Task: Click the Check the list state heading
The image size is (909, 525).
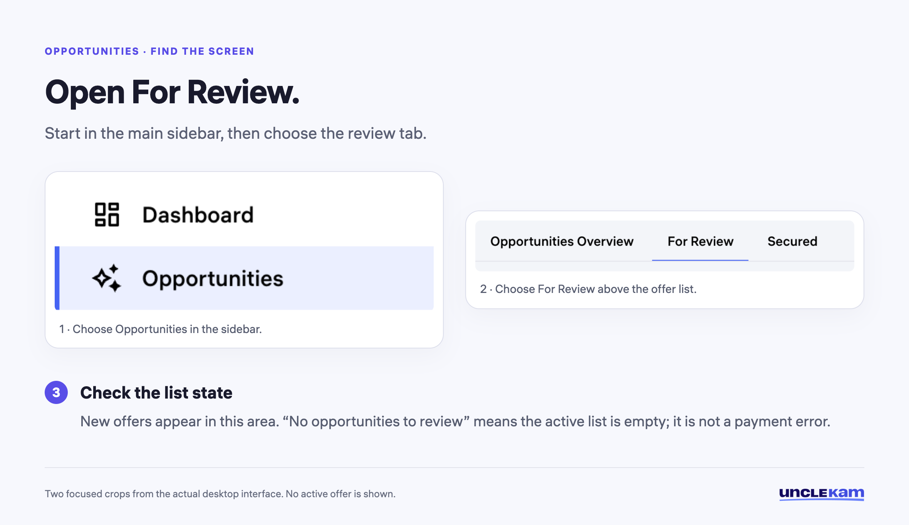Action: (156, 393)
